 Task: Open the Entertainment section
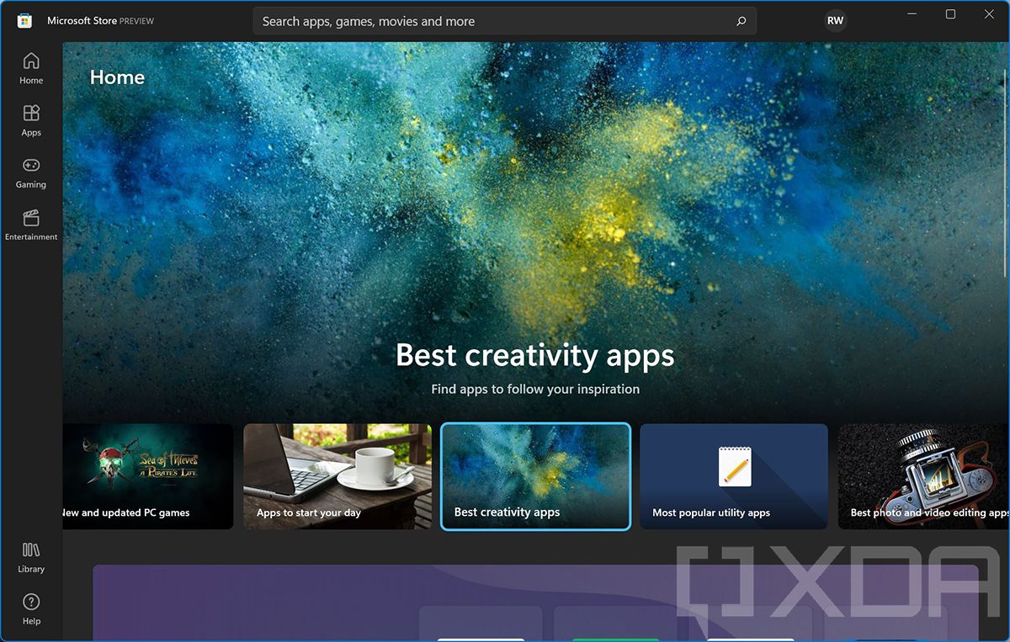pyautogui.click(x=31, y=225)
